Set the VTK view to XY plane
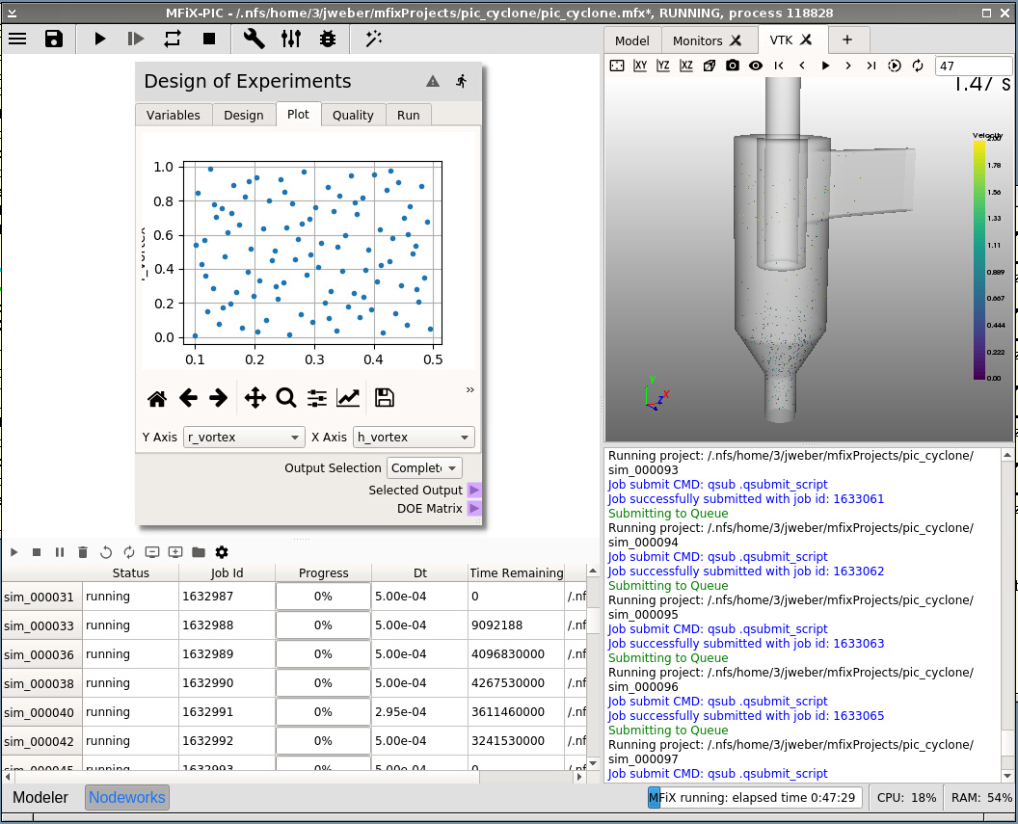This screenshot has width=1018, height=824. pyautogui.click(x=640, y=66)
